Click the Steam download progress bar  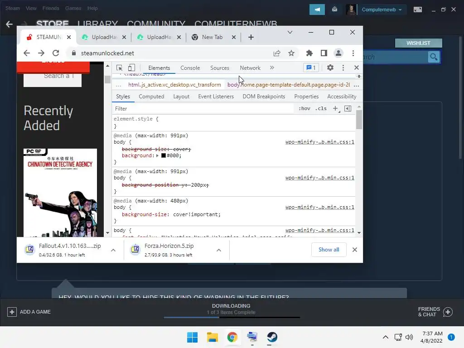[x=232, y=317]
